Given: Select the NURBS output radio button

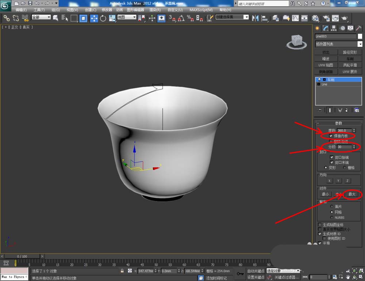Looking at the screenshot, I should pyautogui.click(x=332, y=217).
